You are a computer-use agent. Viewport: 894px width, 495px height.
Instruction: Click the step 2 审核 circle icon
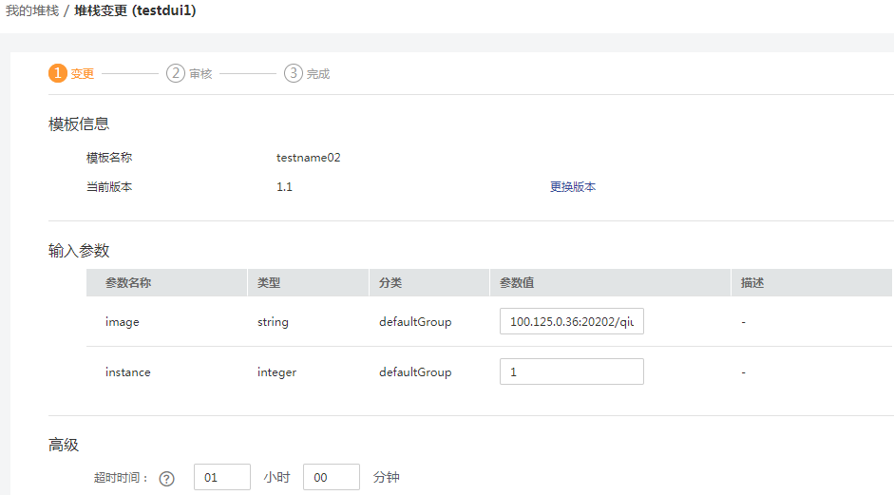(176, 73)
